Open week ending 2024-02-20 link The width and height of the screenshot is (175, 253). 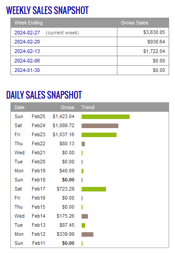point(27,42)
